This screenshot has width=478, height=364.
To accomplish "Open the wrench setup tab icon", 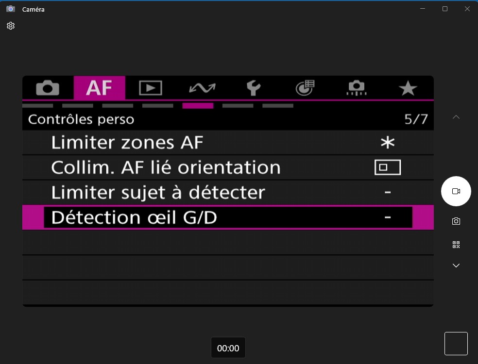I will [x=253, y=88].
